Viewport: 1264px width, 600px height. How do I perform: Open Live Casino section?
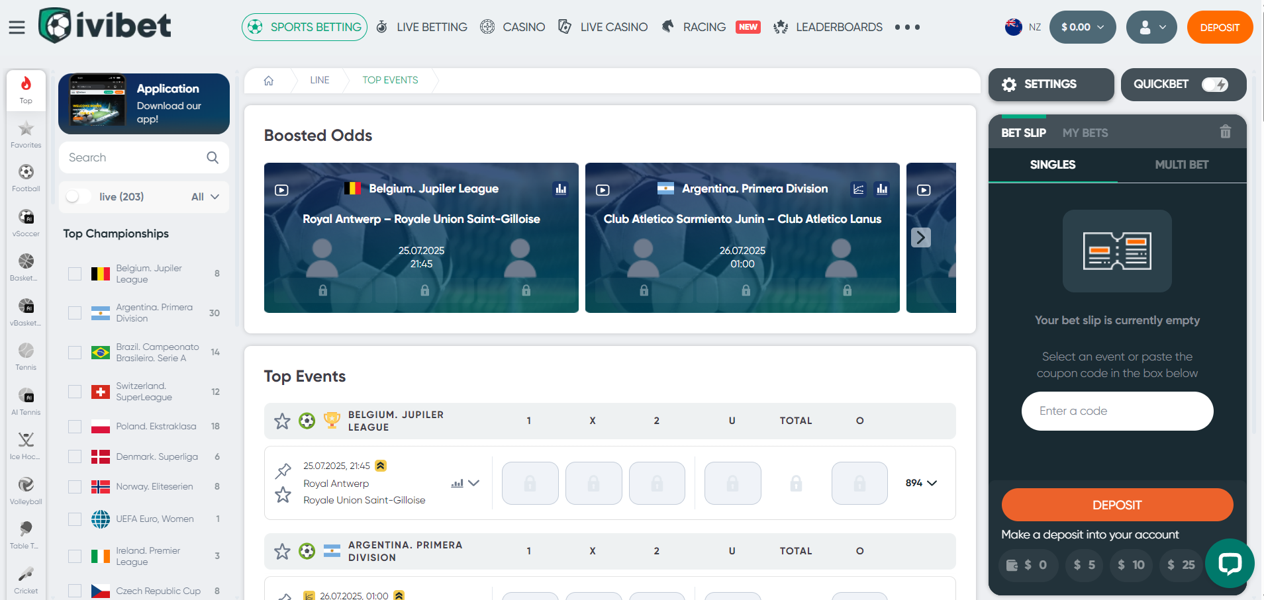coord(603,27)
